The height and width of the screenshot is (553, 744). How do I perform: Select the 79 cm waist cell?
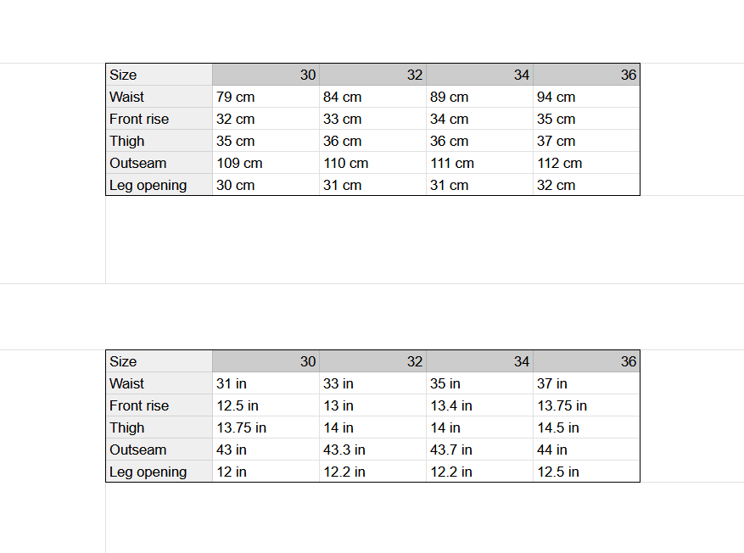pos(236,98)
